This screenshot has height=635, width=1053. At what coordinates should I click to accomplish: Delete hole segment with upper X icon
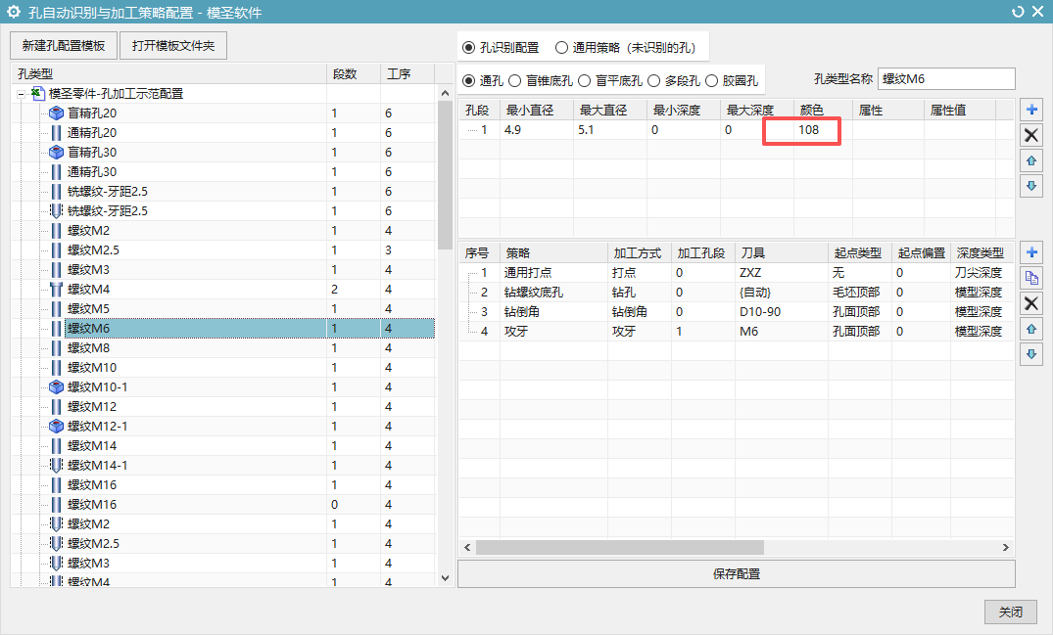click(x=1031, y=135)
